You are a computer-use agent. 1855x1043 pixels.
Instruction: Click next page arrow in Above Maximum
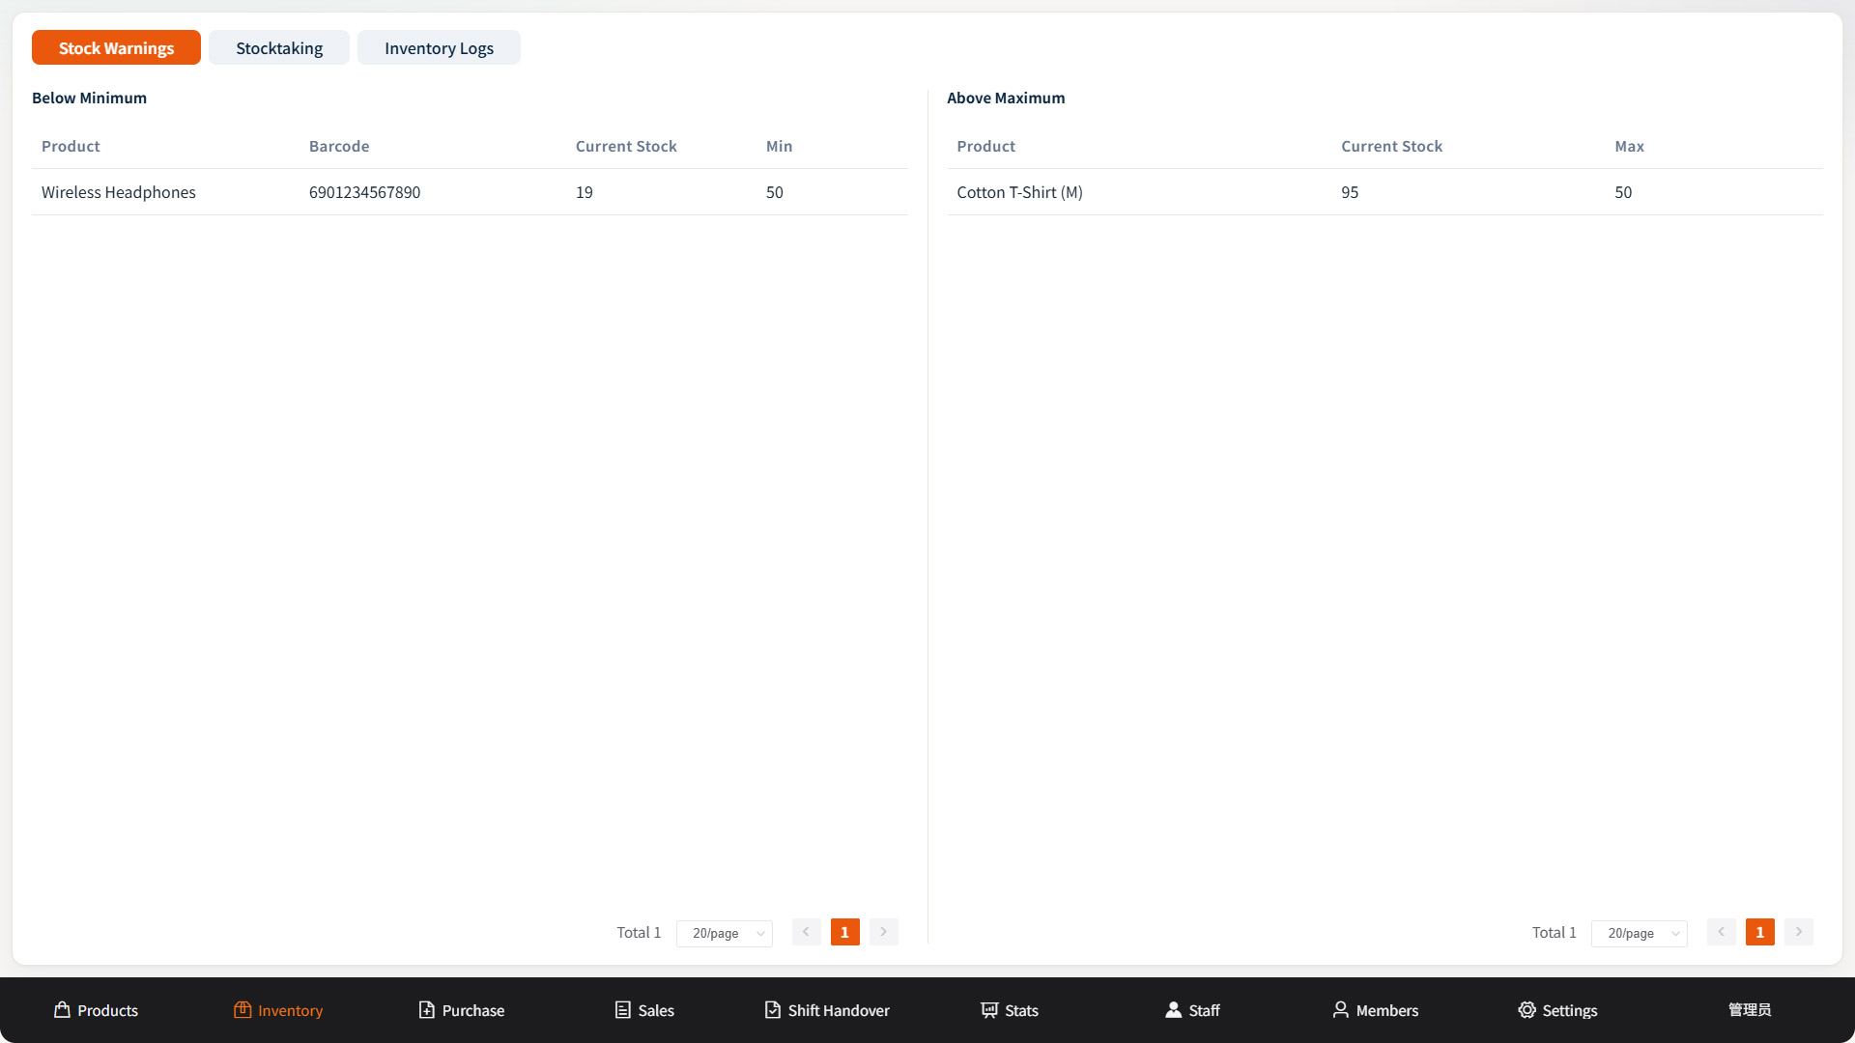[1798, 932]
